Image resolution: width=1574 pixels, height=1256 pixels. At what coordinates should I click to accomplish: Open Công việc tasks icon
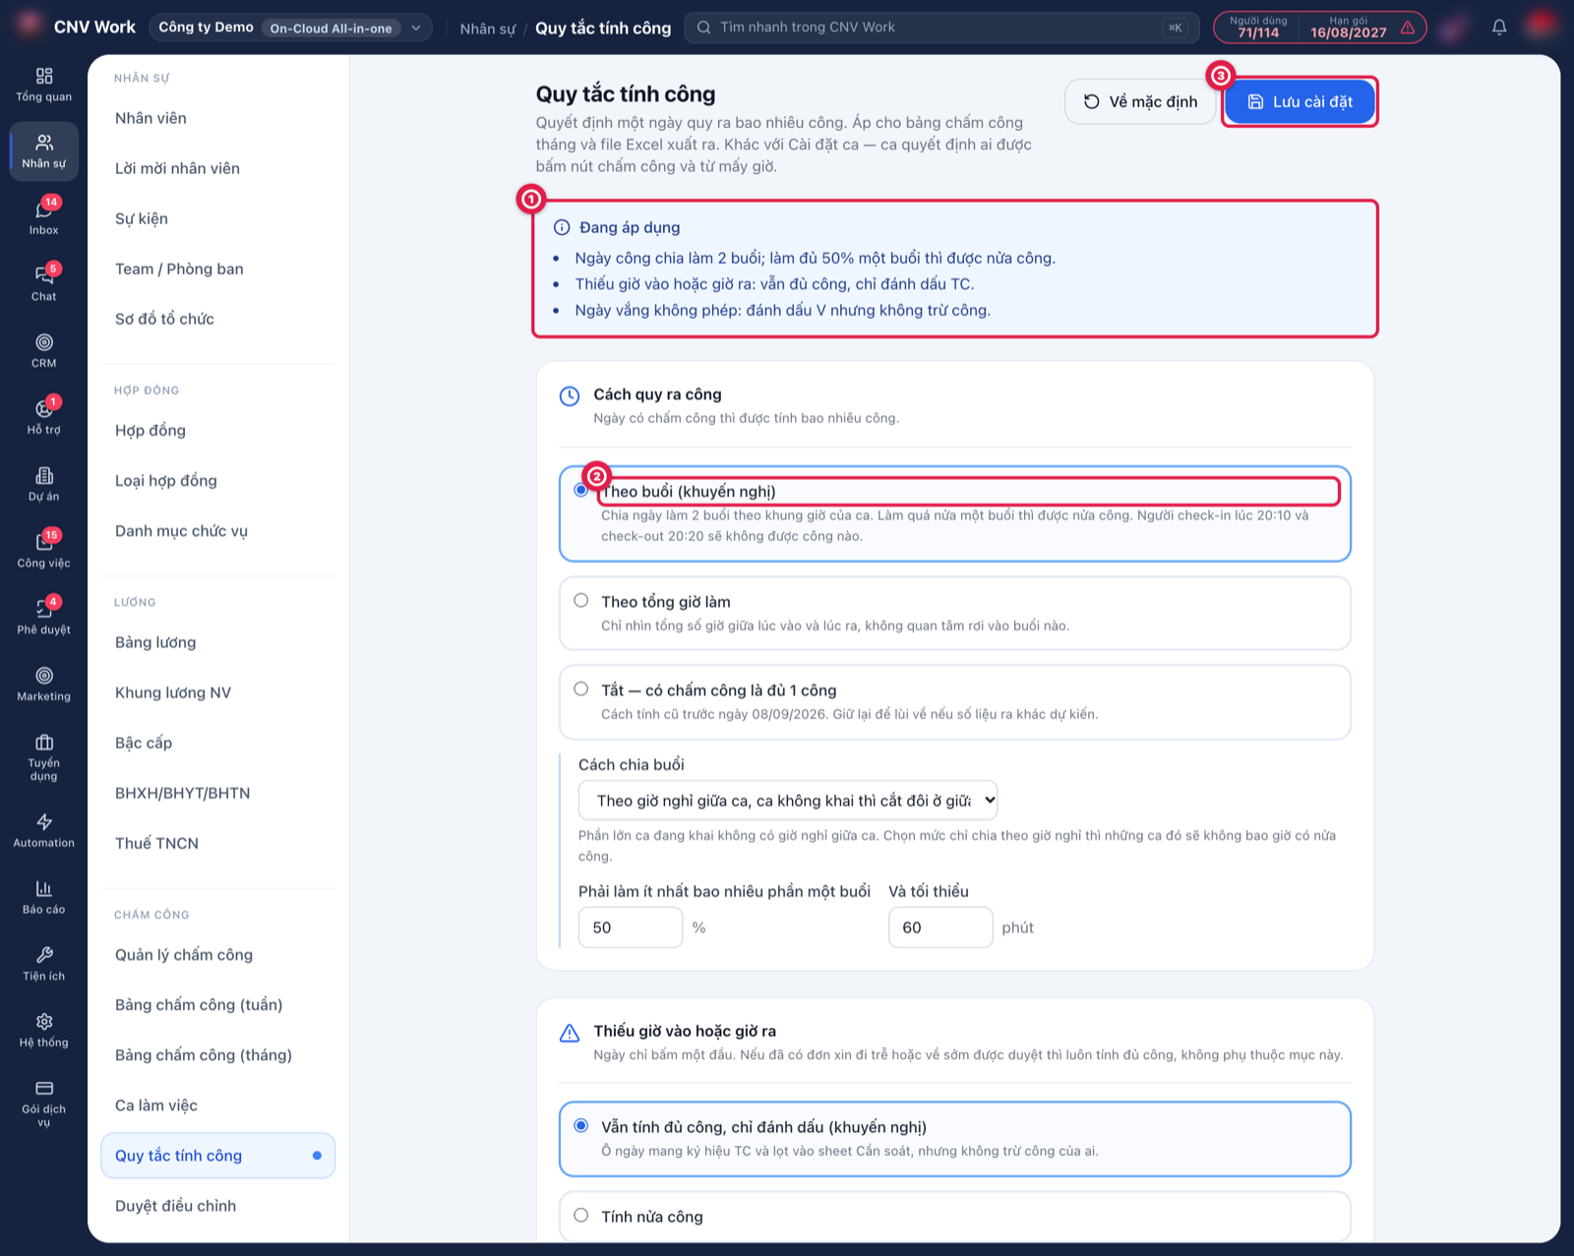click(x=43, y=550)
